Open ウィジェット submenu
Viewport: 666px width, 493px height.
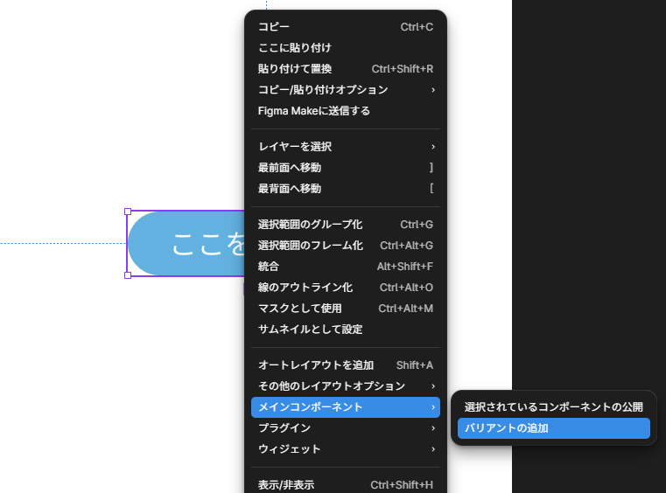click(345, 449)
